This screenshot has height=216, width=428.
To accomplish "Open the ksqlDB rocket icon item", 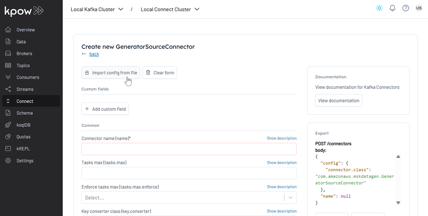I will tap(8, 125).
